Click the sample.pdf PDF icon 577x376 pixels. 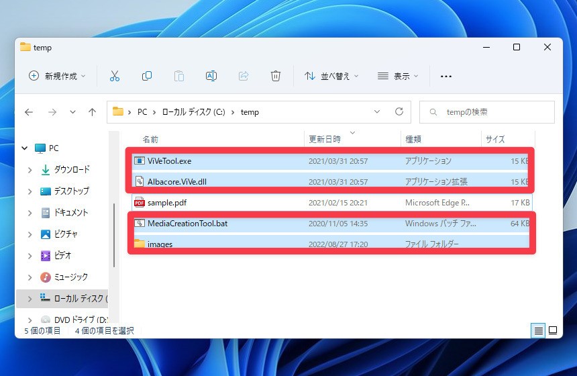[139, 202]
